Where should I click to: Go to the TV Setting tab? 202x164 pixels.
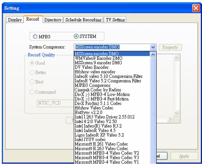point(115,20)
